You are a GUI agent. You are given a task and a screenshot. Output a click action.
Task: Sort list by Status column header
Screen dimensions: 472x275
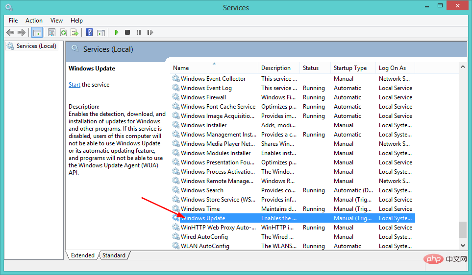click(311, 68)
